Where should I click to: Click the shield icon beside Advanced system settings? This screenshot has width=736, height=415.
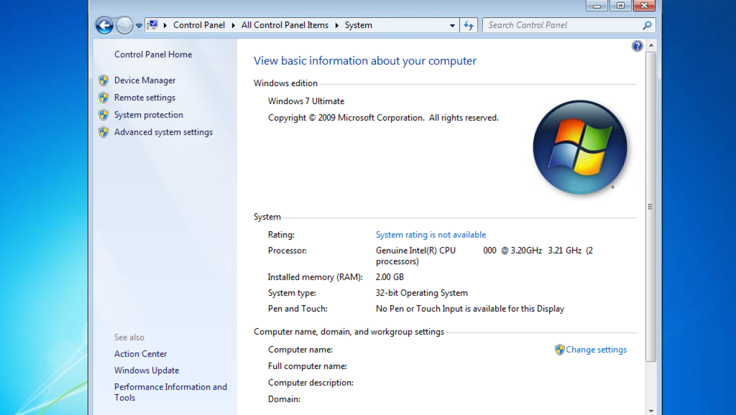tap(103, 132)
